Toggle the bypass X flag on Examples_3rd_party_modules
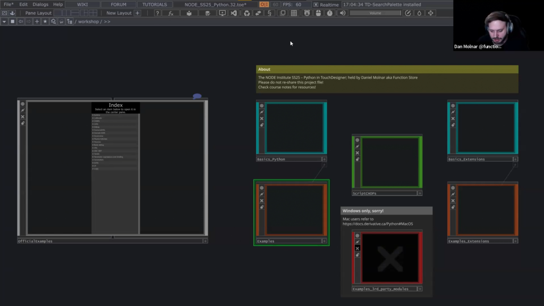 358,248
